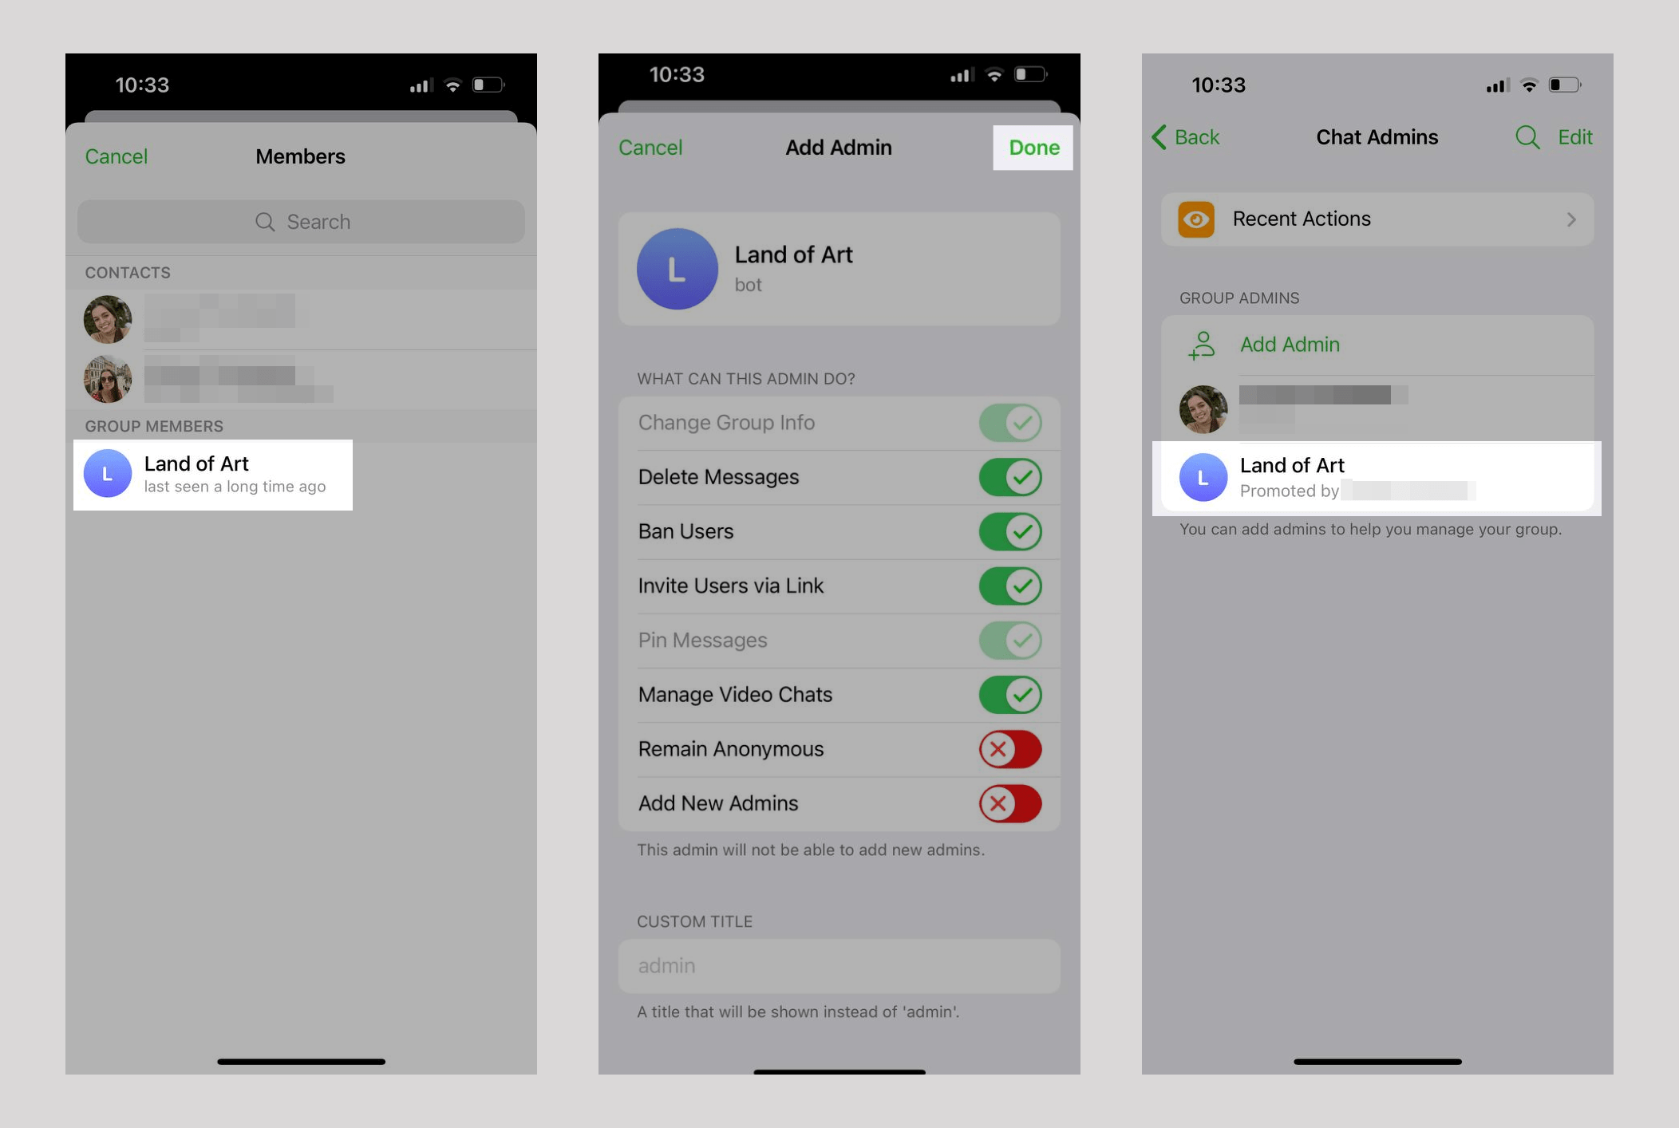
Task: Tap the Land of Art member avatar icon
Action: click(x=107, y=475)
